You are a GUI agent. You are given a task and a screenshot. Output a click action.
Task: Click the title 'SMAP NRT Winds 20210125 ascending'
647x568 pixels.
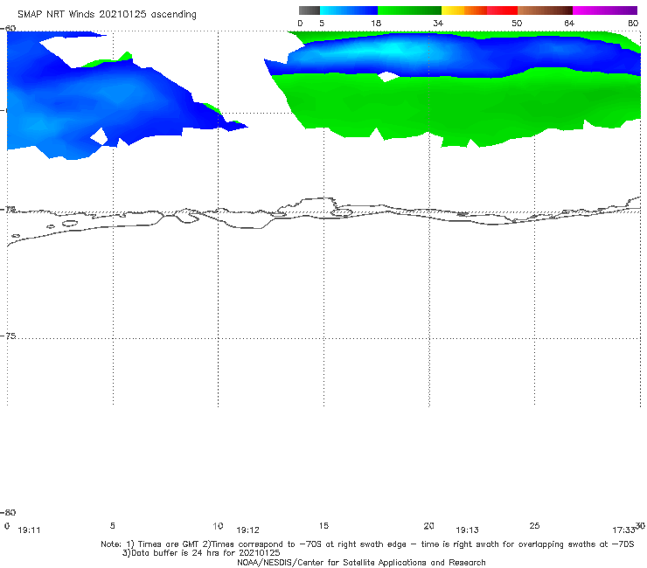[107, 14]
